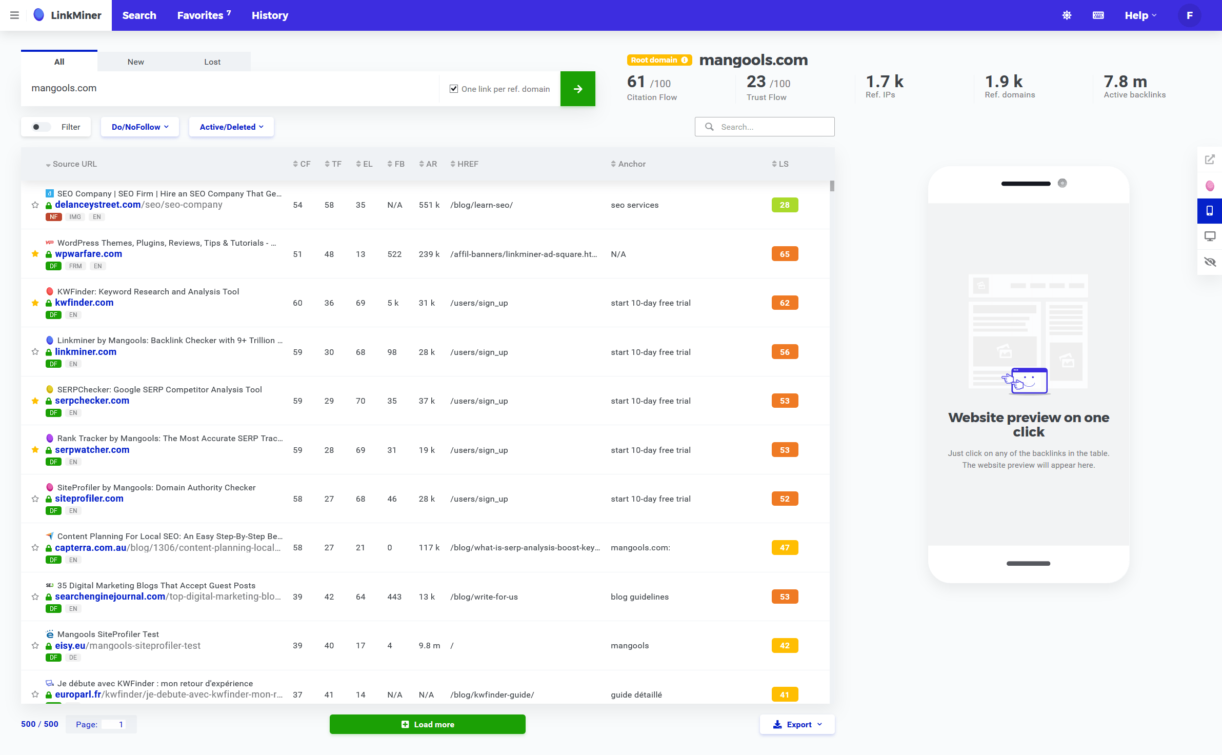
Task: Open the History page
Action: tap(270, 15)
